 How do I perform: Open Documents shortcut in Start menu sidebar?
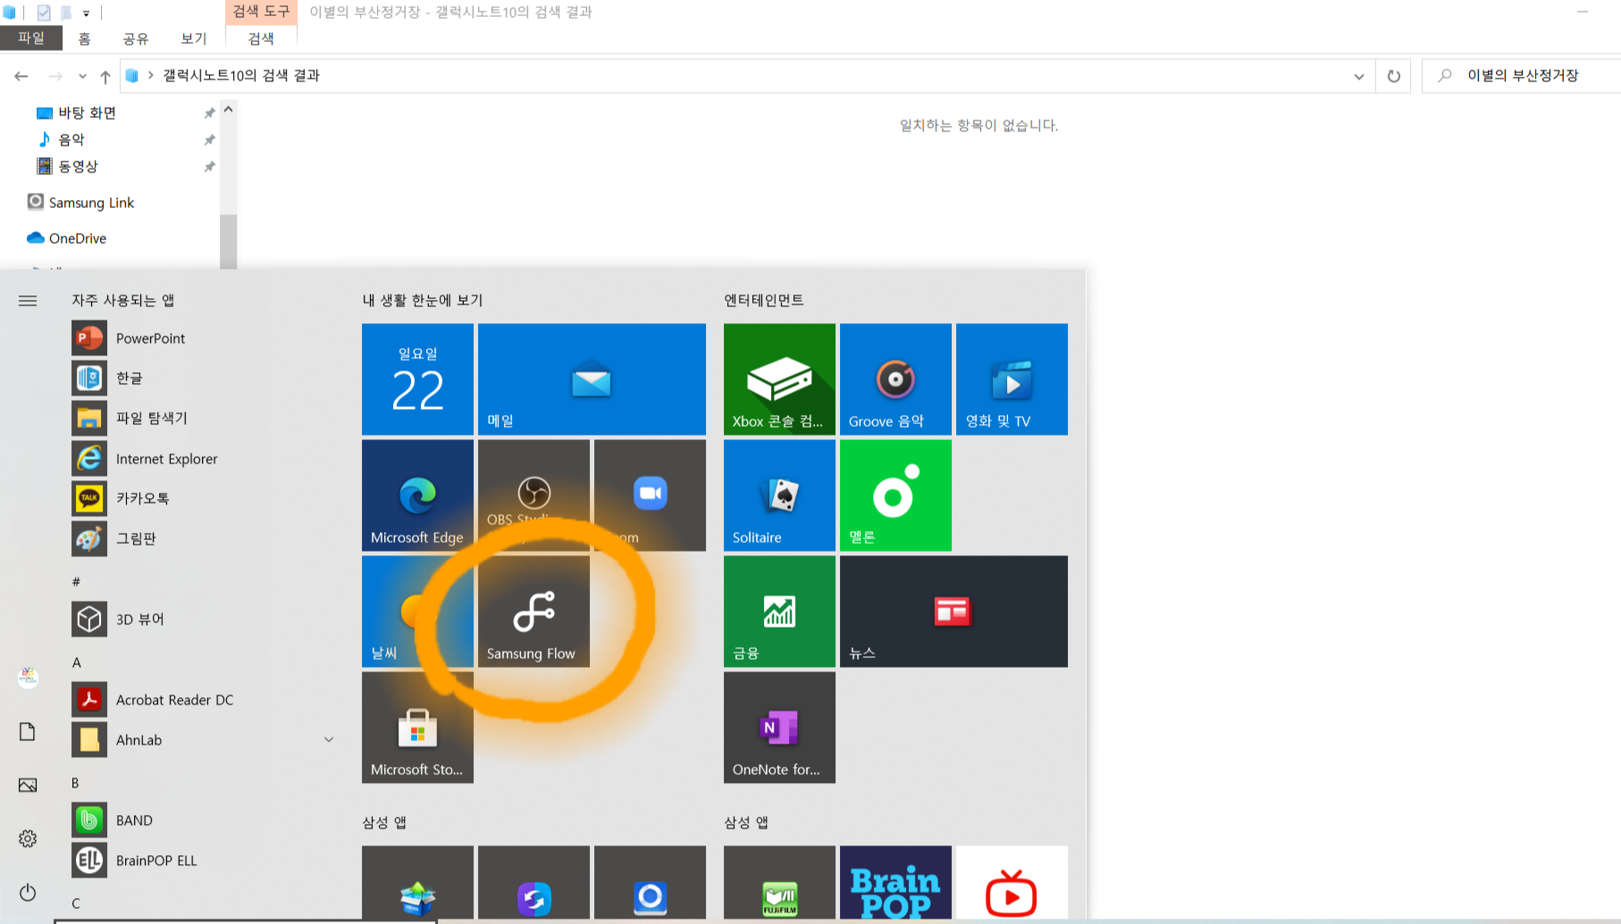[x=28, y=731]
